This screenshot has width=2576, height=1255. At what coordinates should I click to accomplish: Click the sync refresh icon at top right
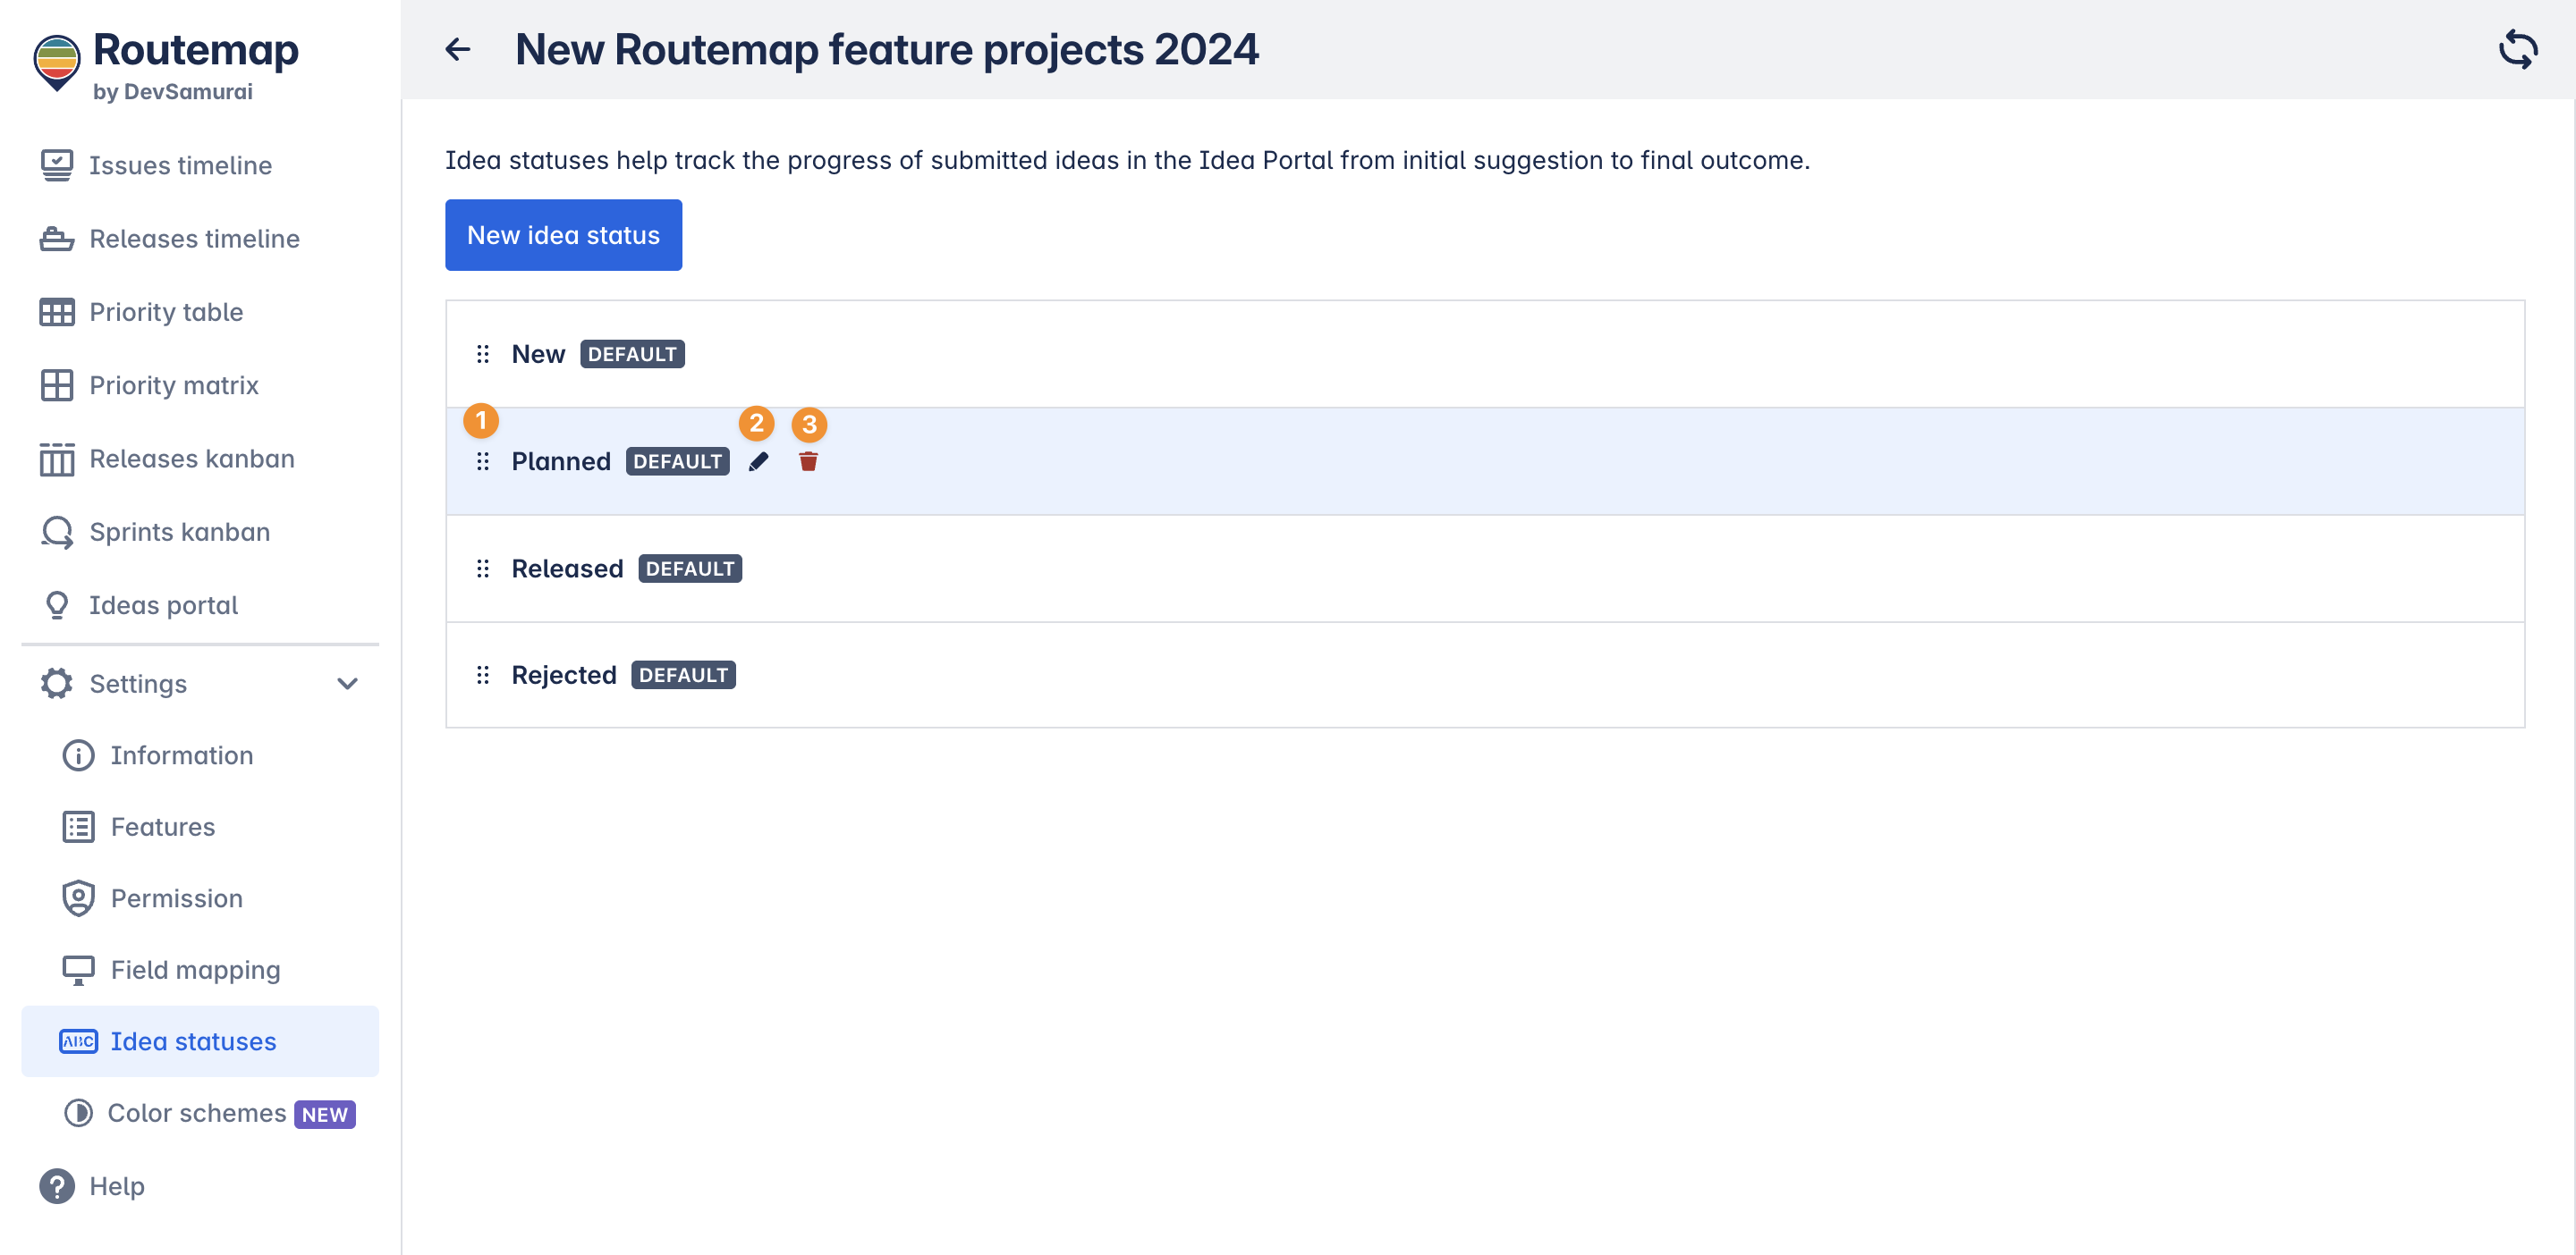[x=2517, y=49]
